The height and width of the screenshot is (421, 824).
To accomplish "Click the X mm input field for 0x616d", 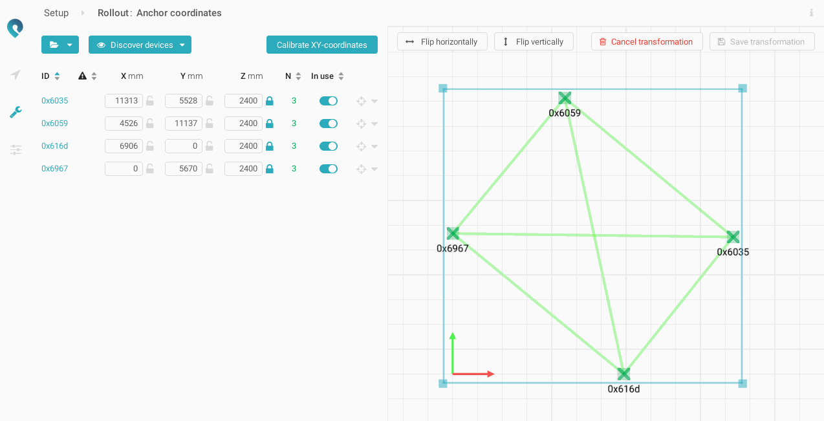I will coord(124,146).
